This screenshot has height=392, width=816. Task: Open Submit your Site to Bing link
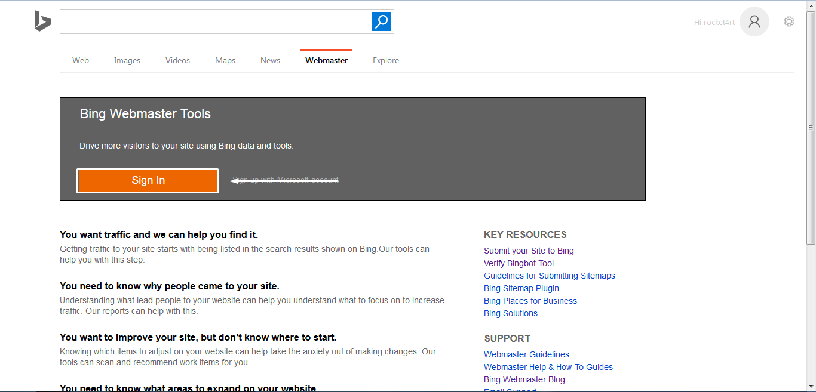(x=529, y=251)
